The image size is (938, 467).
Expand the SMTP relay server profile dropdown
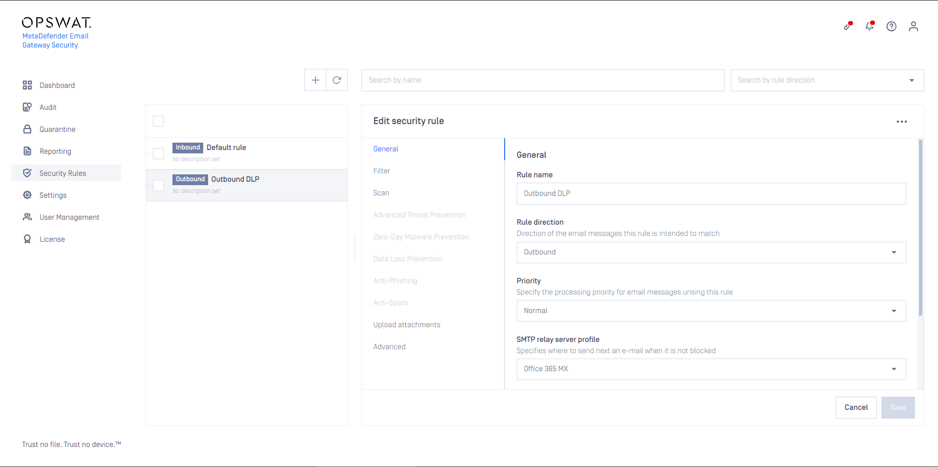point(711,369)
